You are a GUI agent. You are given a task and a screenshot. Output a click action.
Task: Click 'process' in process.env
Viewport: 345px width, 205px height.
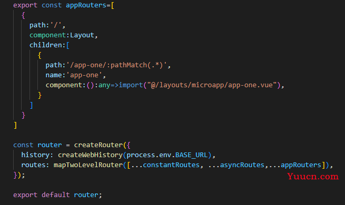pyautogui.click(x=141, y=155)
